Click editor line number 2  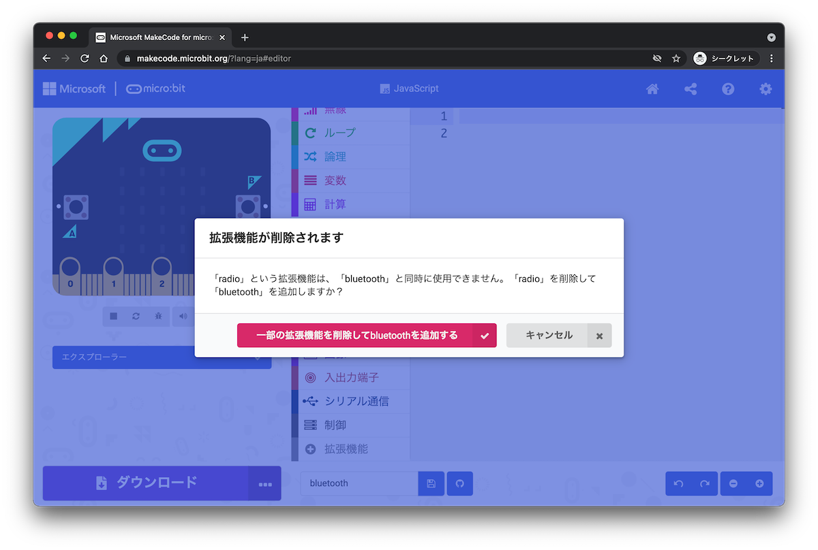[x=444, y=133]
